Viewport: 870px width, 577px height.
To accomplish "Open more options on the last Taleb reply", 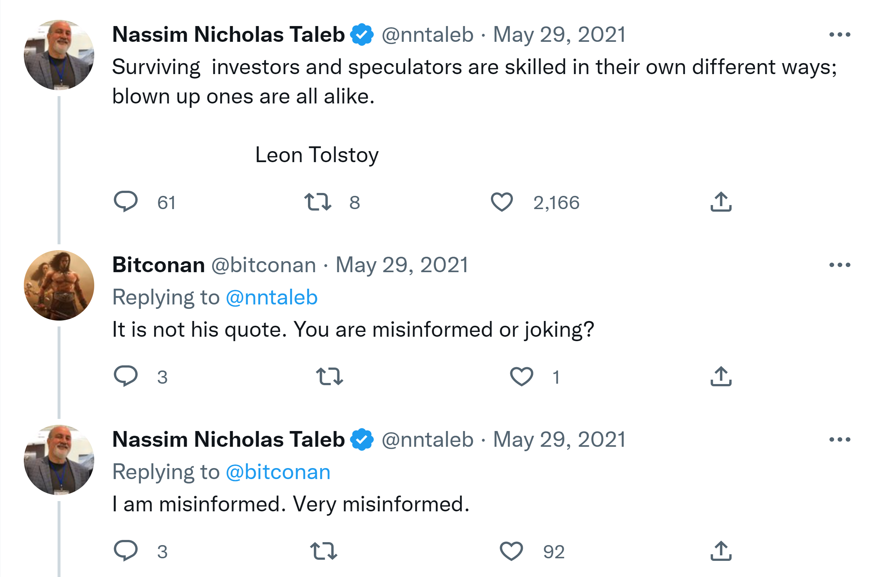I will (840, 439).
